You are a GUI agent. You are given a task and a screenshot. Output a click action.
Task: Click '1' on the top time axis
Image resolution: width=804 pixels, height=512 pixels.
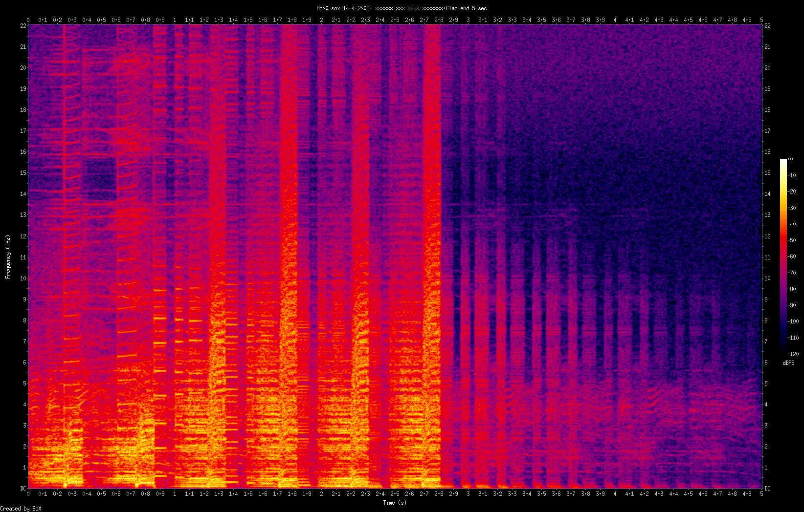click(x=175, y=20)
